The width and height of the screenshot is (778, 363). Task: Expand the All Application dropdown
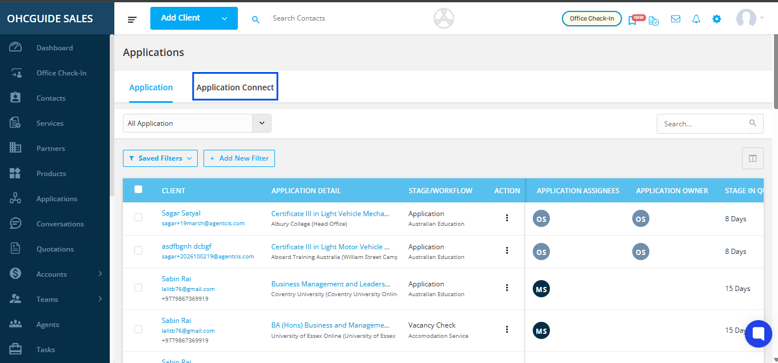262,123
